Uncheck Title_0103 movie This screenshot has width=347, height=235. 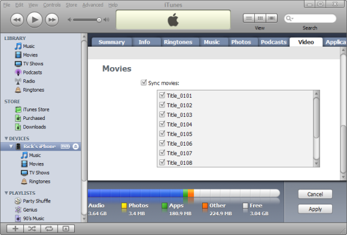(162, 115)
